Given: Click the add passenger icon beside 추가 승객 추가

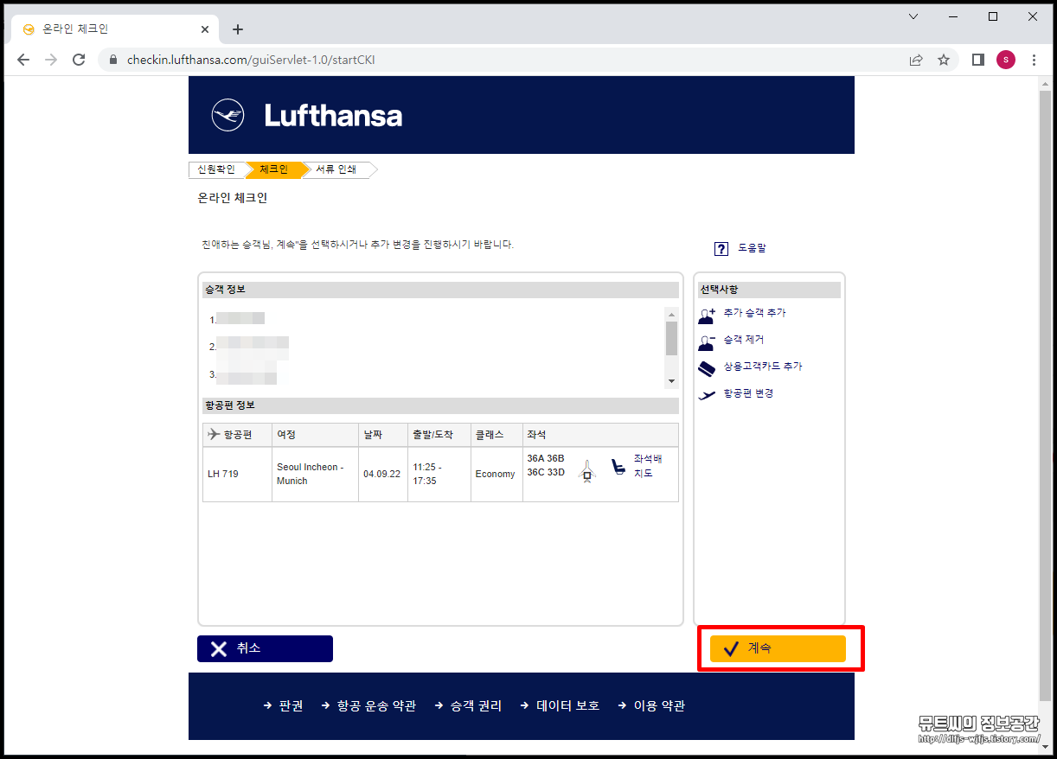Looking at the screenshot, I should coord(707,315).
